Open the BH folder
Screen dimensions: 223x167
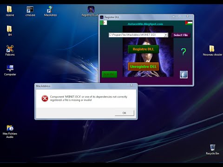coord(10,31)
